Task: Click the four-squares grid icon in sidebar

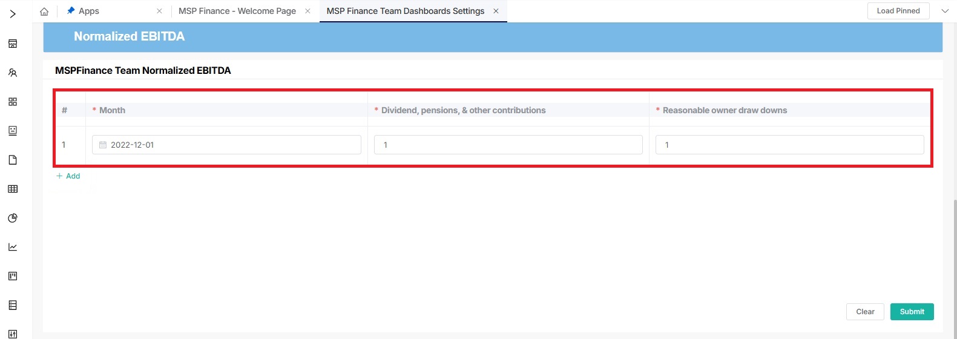Action: pyautogui.click(x=13, y=102)
